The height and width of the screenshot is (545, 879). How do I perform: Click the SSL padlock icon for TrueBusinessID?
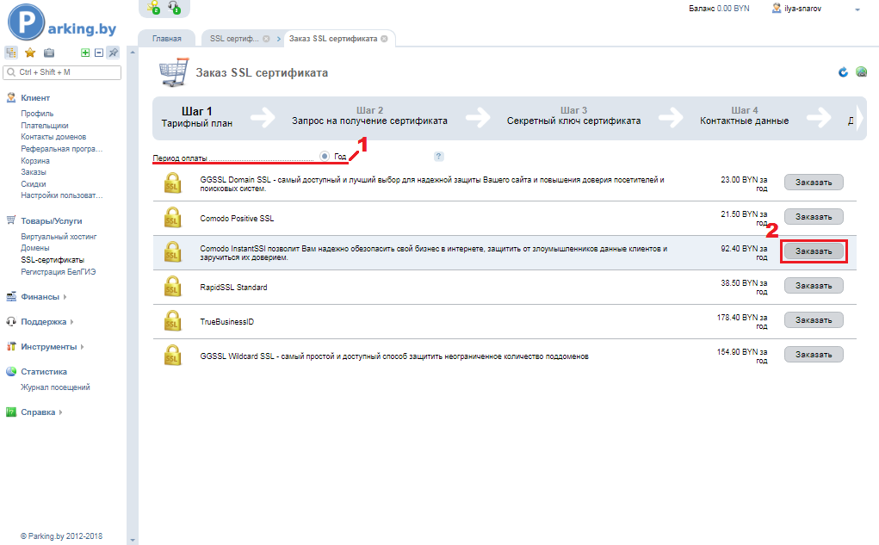(173, 321)
